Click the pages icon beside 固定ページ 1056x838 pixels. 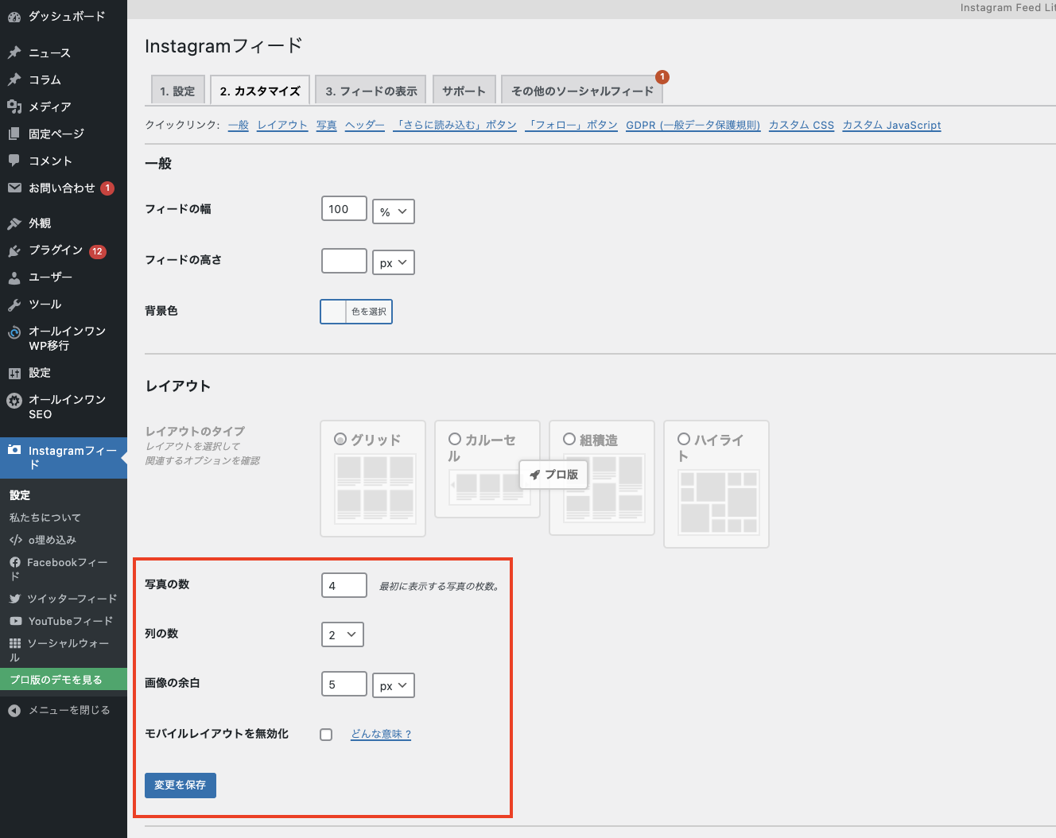pos(14,134)
